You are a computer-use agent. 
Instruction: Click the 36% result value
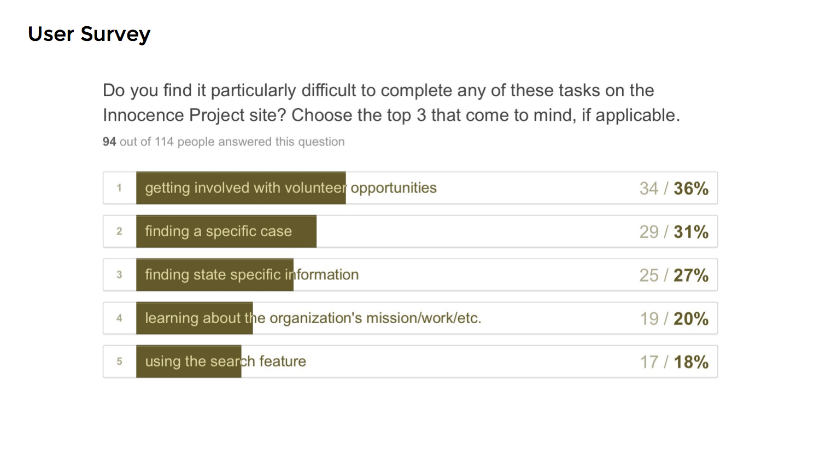pyautogui.click(x=691, y=189)
